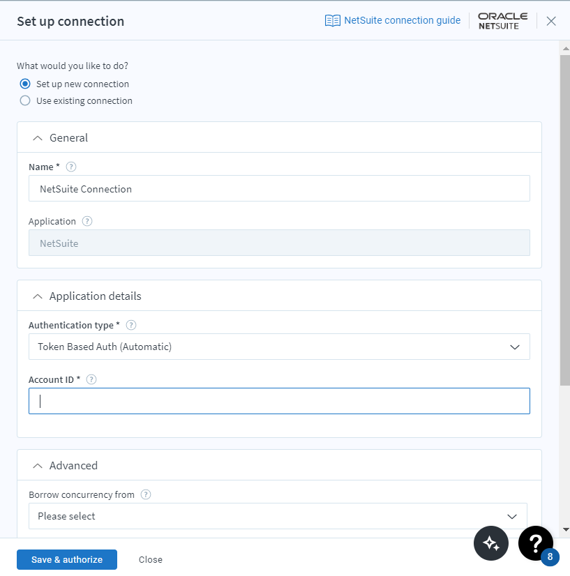Select the Set up new connection option

pyautogui.click(x=25, y=83)
